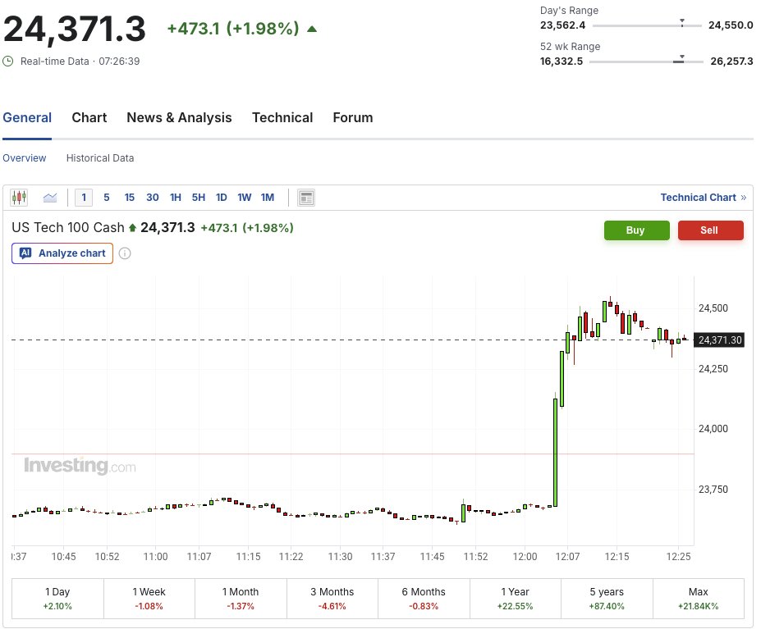The height and width of the screenshot is (629, 761).
Task: Select the 1 Day performance range
Action: coord(57,599)
